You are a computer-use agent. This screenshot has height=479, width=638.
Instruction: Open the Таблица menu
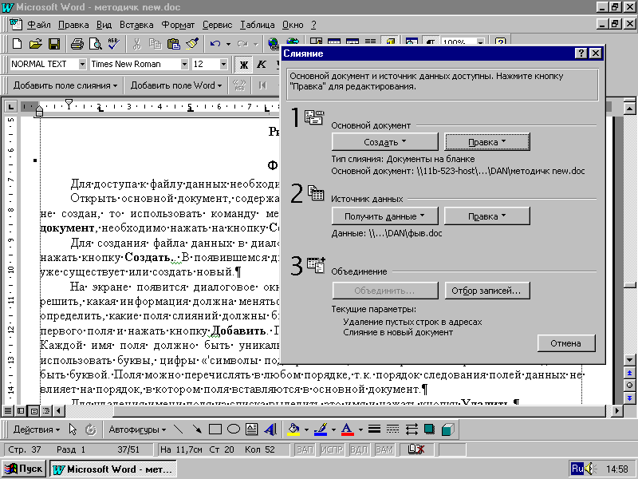[x=257, y=25]
